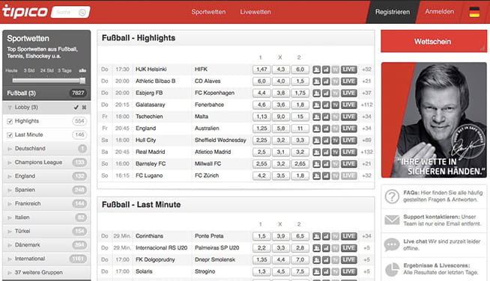Open bar chart icon for Galatasaray match
490x281 pixels.
coord(326,105)
